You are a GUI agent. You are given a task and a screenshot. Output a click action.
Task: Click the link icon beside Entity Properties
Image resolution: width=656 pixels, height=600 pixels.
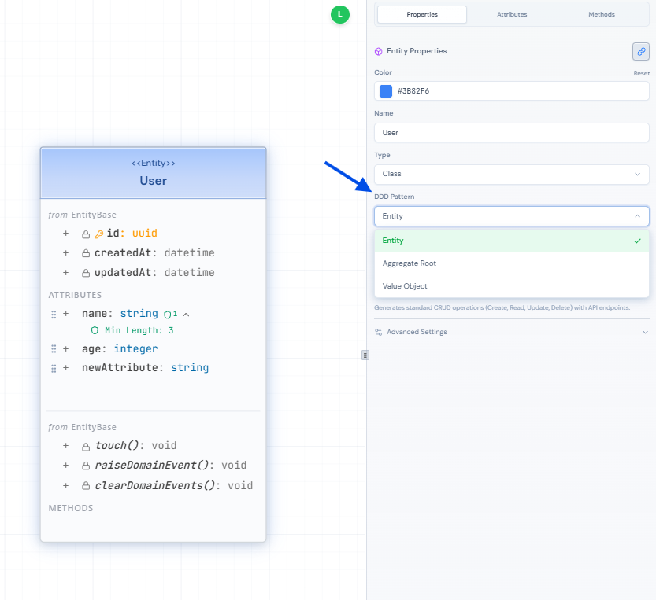pos(640,52)
